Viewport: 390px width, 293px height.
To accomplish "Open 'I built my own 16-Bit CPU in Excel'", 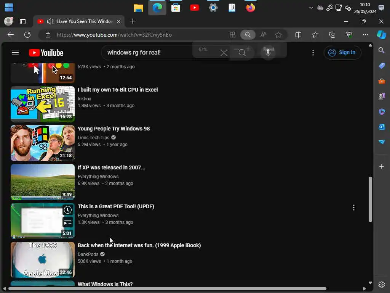I will click(118, 90).
